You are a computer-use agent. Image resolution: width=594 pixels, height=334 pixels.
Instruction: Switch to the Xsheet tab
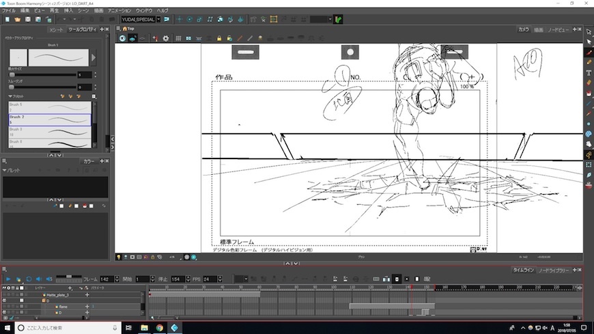pyautogui.click(x=56, y=29)
